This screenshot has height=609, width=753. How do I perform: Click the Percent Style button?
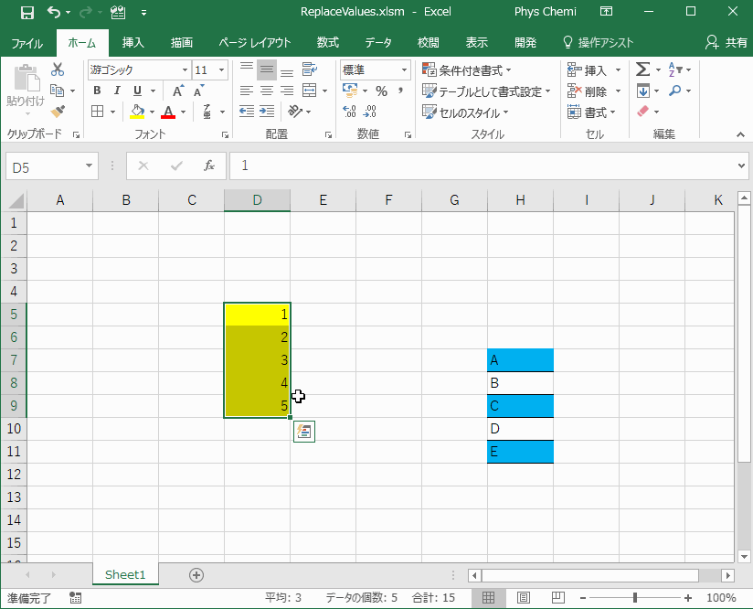381,91
